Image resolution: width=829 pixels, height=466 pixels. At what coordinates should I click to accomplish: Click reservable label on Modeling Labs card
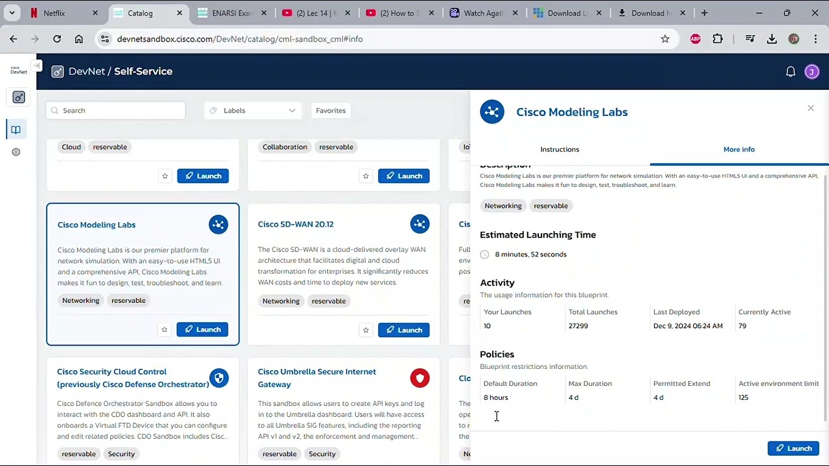128,300
